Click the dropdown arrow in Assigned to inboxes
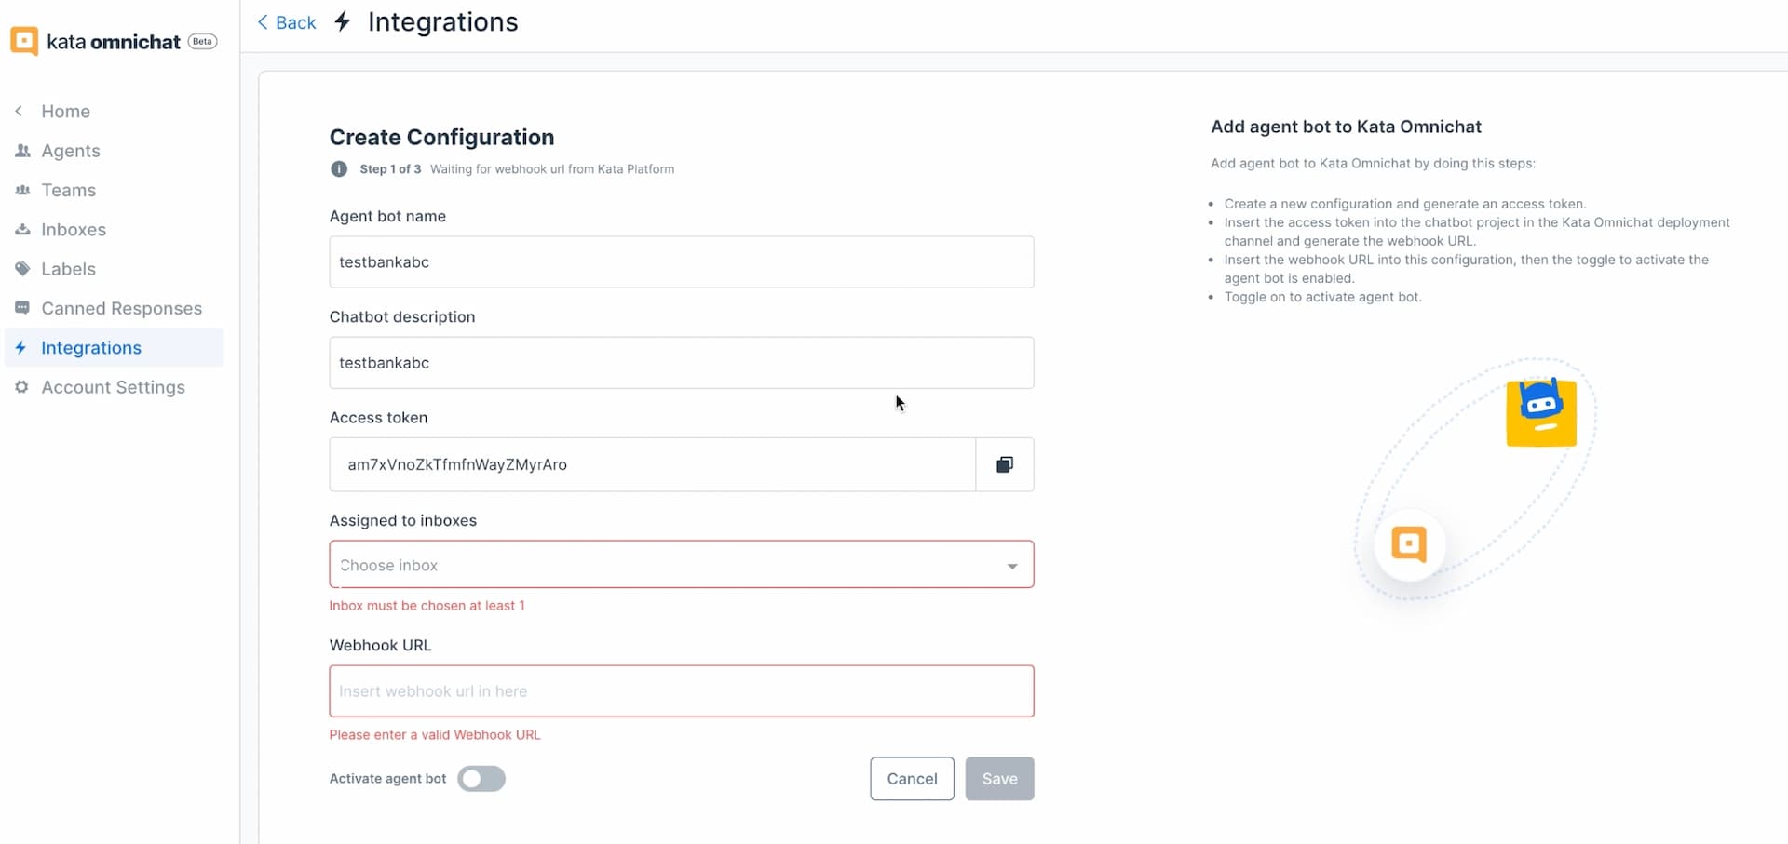This screenshot has height=844, width=1788. coord(1012,566)
